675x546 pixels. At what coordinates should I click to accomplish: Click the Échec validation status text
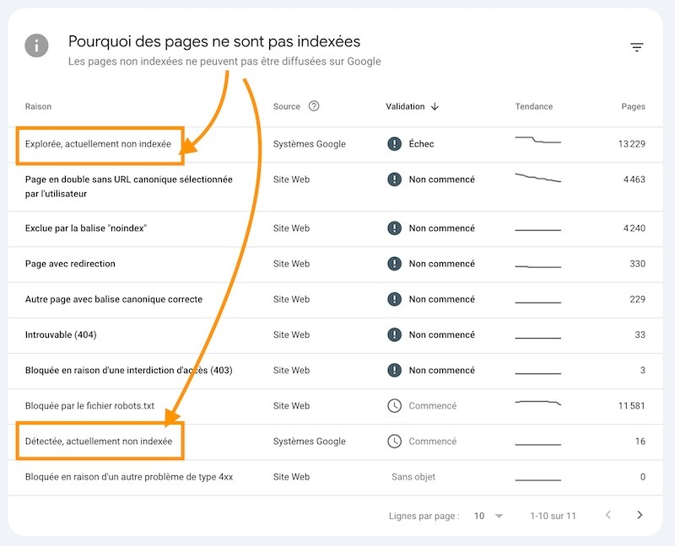point(421,143)
